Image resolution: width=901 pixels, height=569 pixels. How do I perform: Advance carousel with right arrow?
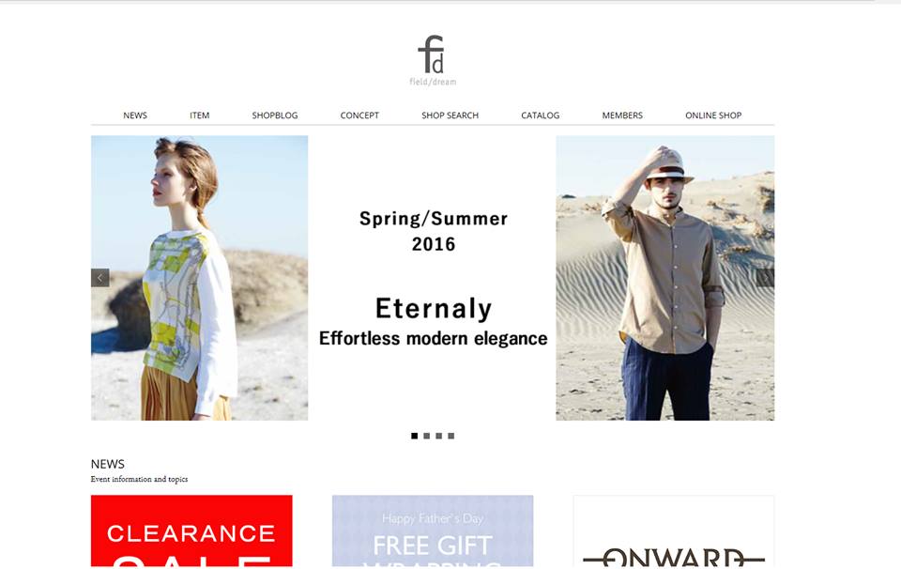[x=766, y=278]
